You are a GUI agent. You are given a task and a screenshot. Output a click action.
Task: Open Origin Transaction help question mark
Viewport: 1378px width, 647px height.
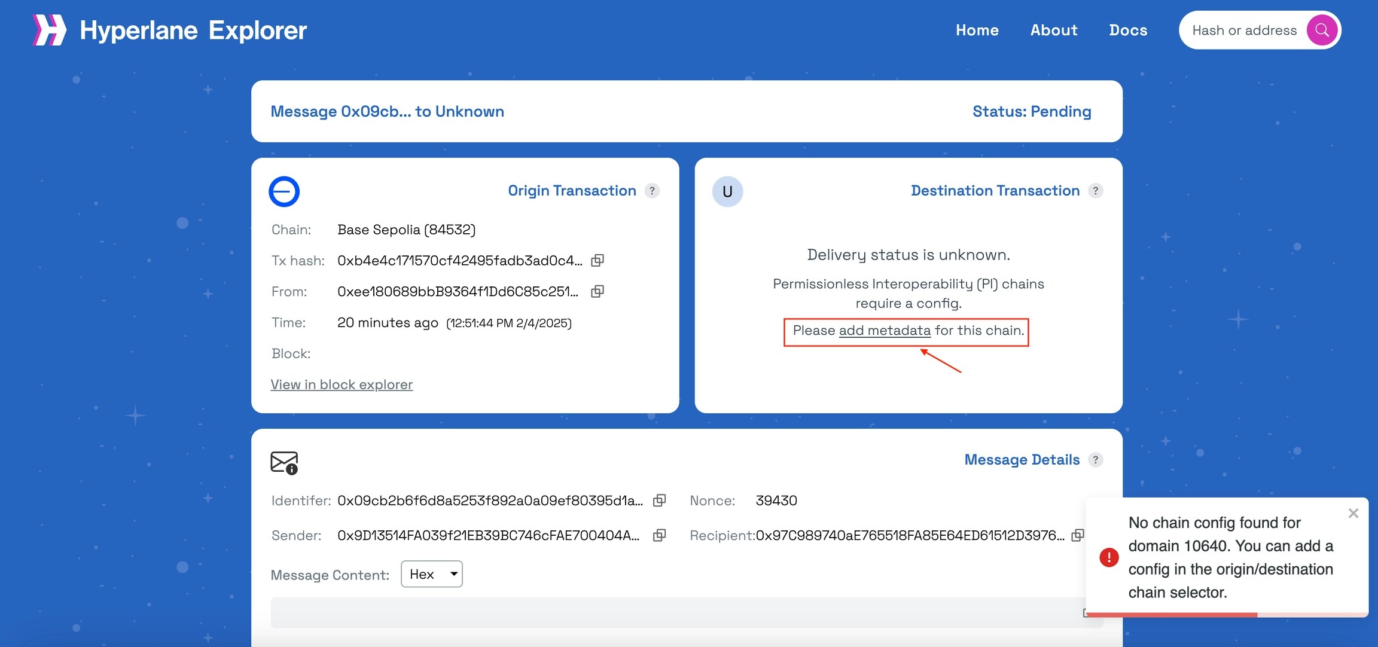click(x=652, y=191)
